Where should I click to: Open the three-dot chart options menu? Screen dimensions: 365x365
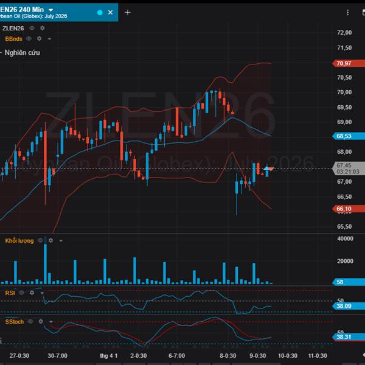tap(348, 13)
